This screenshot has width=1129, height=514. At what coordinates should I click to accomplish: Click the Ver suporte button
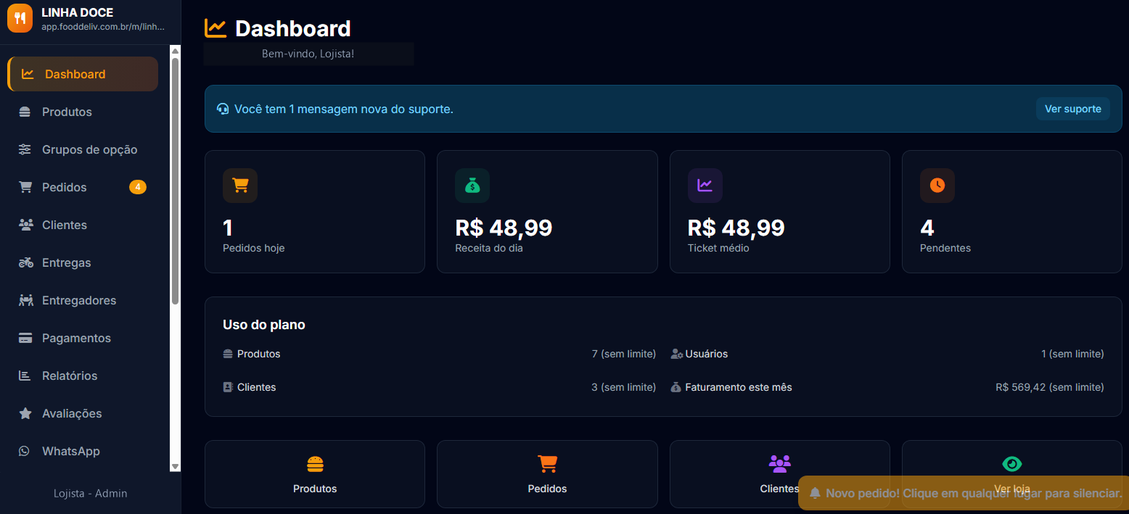pos(1072,109)
